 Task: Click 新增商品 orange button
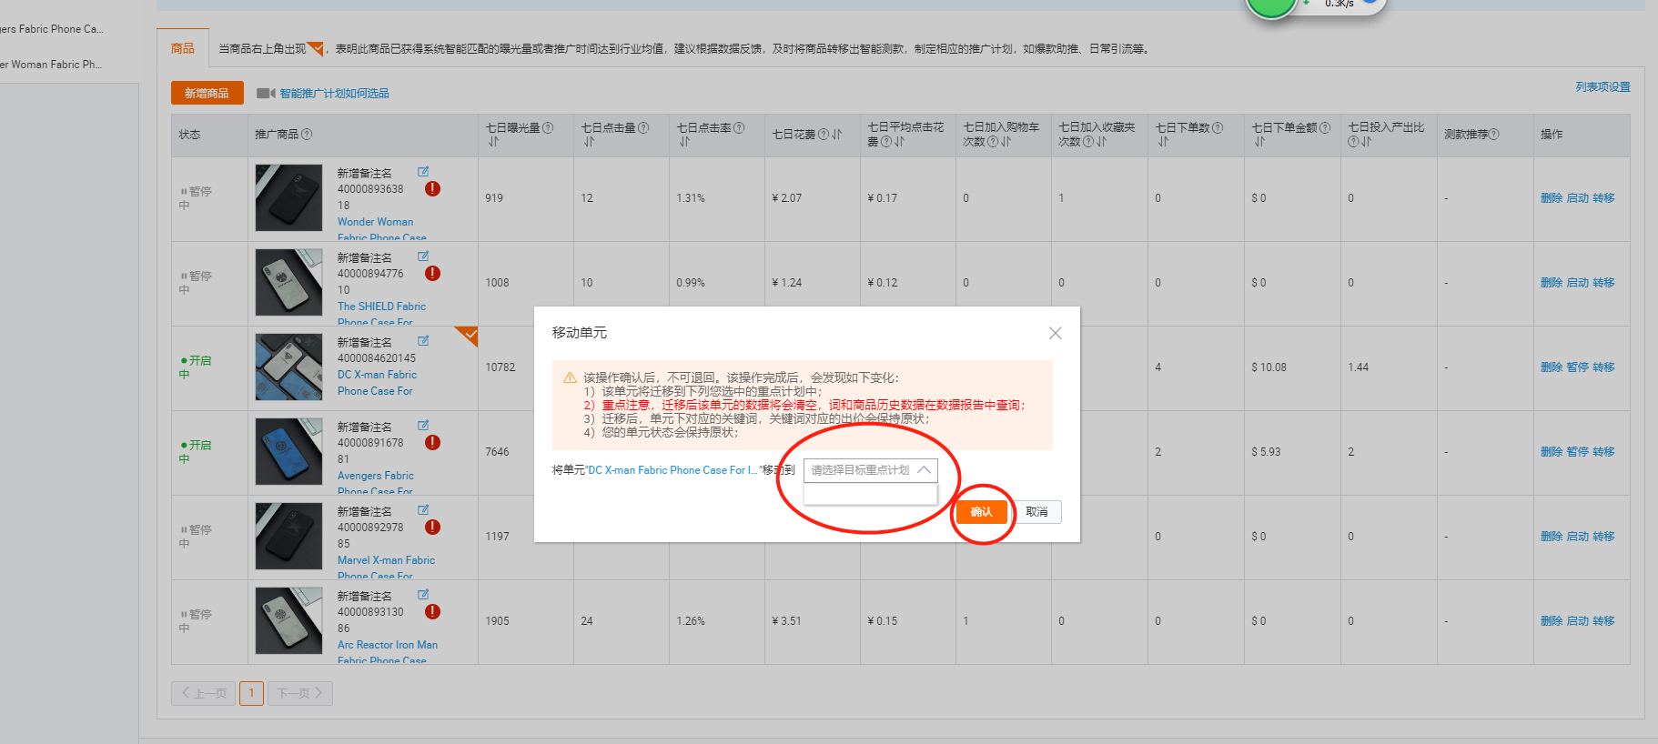click(x=207, y=93)
